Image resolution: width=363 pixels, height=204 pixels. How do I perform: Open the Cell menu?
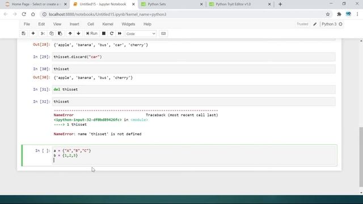tap(91, 24)
